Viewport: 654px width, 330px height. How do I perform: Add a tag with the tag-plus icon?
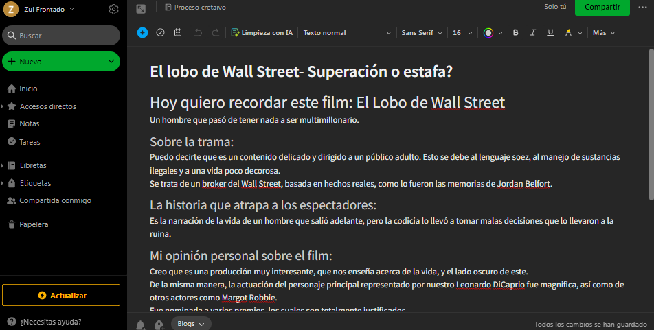[159, 325]
